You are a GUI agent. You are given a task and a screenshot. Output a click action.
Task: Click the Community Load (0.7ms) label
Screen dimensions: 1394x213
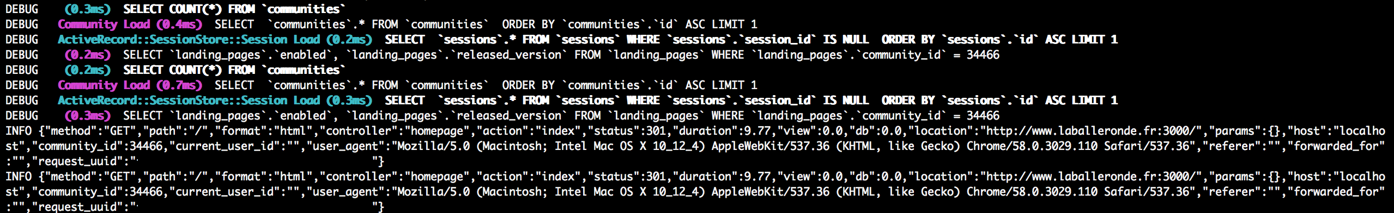pos(130,85)
